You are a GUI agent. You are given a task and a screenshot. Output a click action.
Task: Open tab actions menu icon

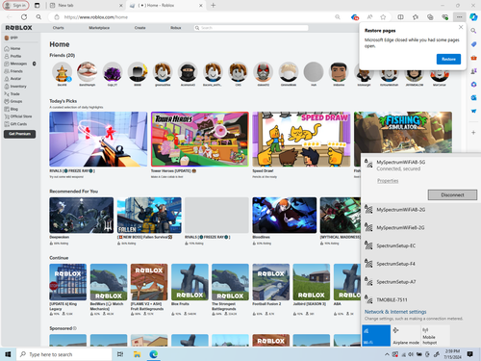click(x=38, y=5)
